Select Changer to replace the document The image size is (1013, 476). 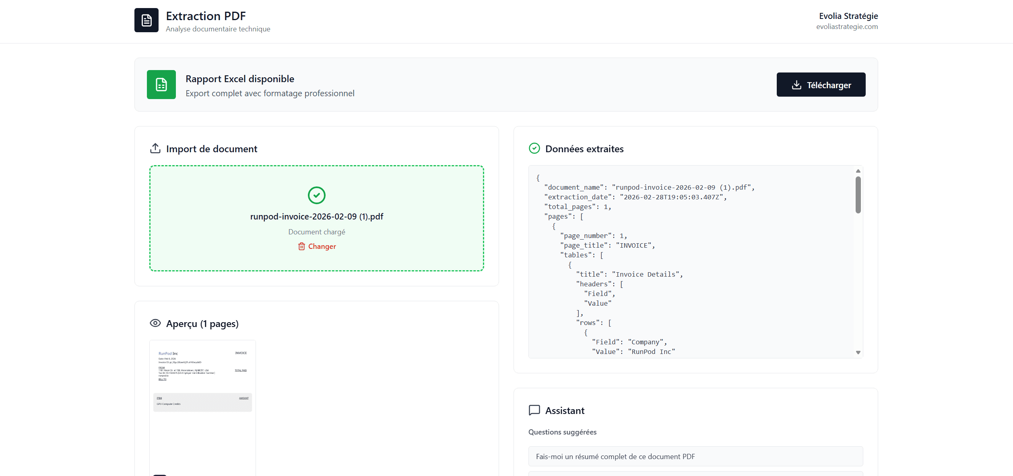322,246
